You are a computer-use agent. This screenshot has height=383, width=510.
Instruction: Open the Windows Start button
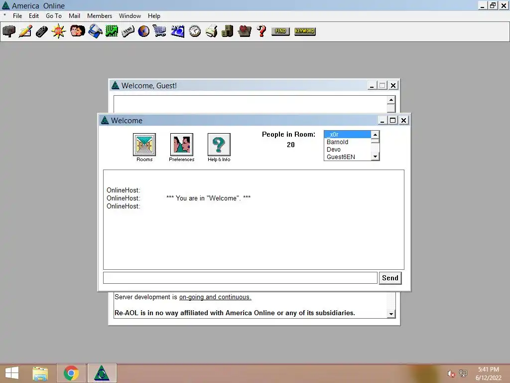click(12, 373)
